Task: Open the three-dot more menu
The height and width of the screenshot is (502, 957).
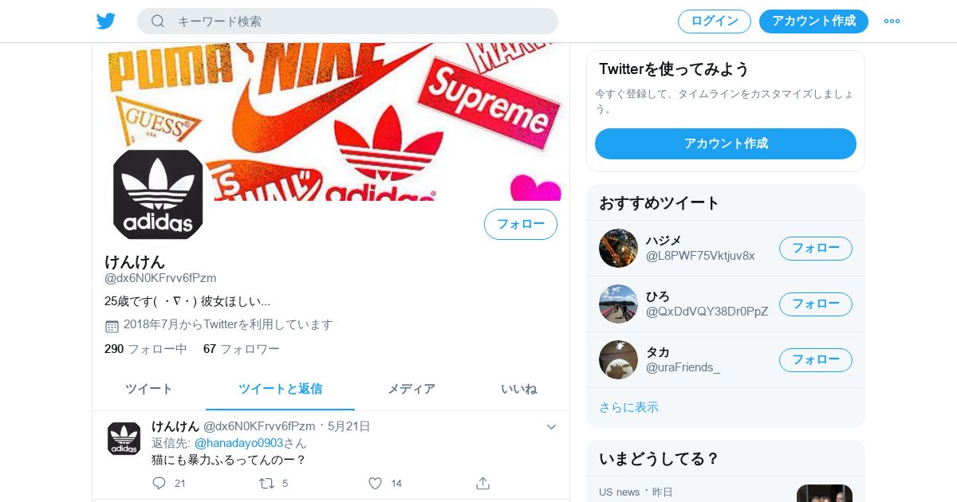Action: pyautogui.click(x=892, y=21)
